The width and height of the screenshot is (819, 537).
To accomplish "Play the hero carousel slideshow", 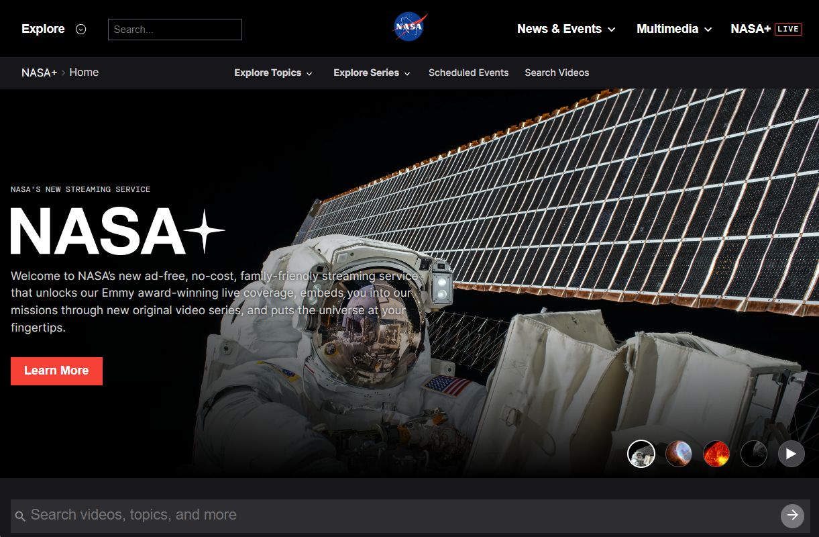I will (x=791, y=454).
